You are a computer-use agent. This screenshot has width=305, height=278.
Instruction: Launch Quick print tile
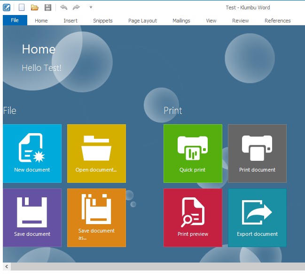point(193,153)
